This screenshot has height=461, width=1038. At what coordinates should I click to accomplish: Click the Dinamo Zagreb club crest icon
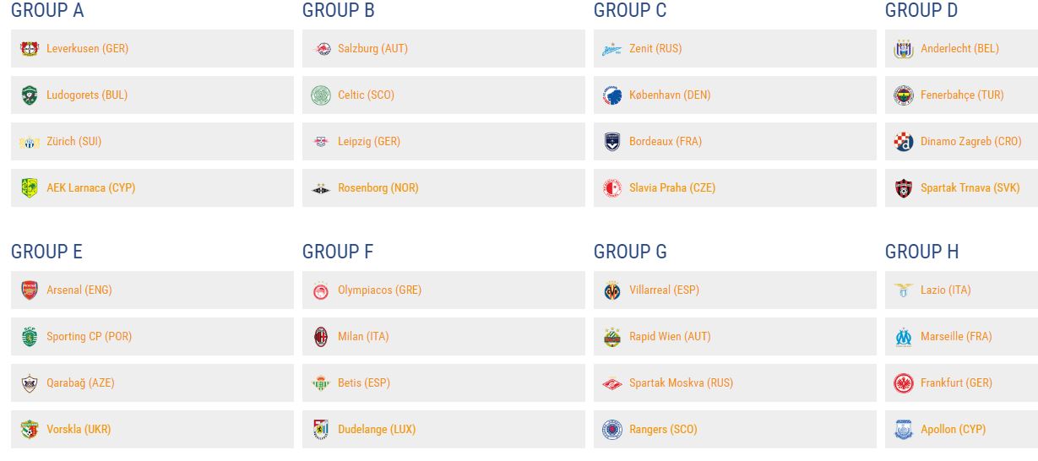tap(904, 142)
